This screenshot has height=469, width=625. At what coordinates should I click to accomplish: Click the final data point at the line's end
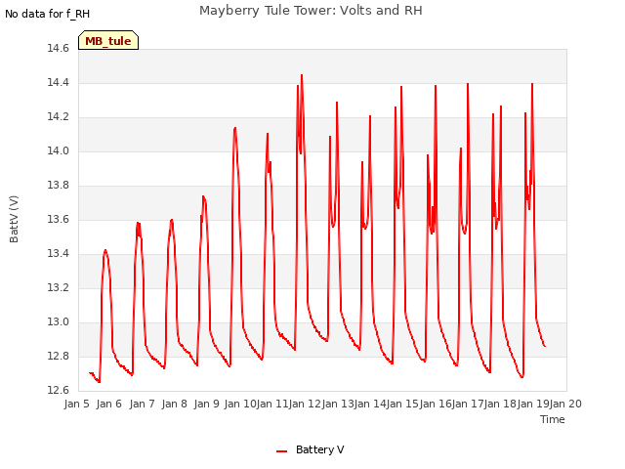[x=545, y=346]
